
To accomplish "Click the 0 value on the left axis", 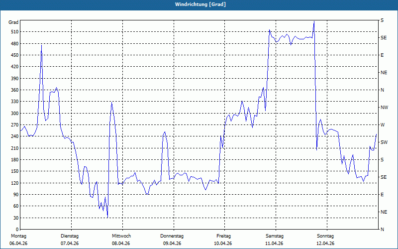I will click(x=16, y=230).
